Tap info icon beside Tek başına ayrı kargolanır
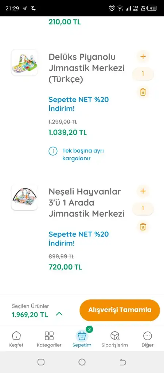 [53, 151]
